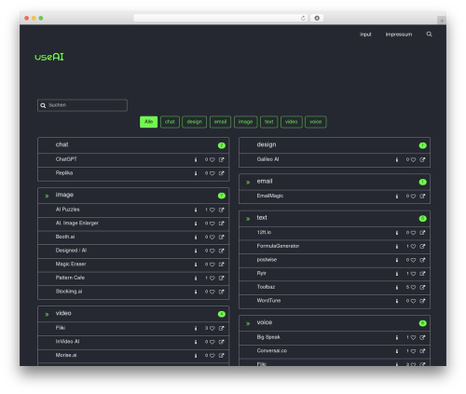Show info for Stockimg.ai

196,292
